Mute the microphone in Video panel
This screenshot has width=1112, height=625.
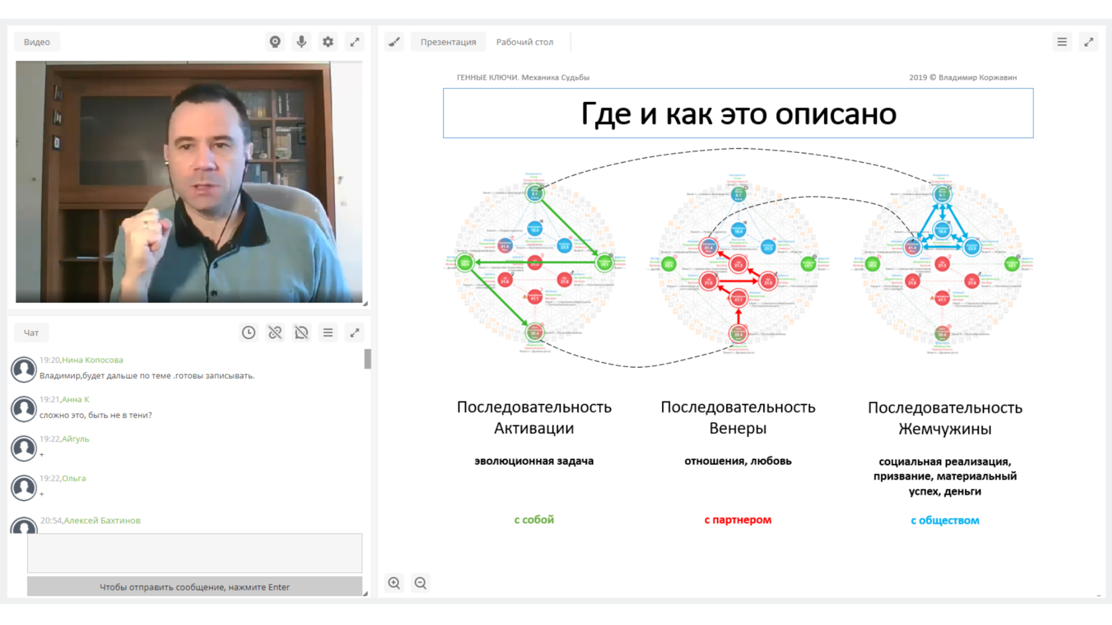[301, 42]
